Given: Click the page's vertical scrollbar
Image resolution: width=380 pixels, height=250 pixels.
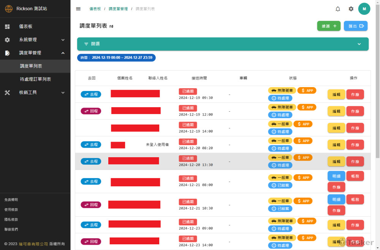Looking at the screenshot, I should coord(377,76).
